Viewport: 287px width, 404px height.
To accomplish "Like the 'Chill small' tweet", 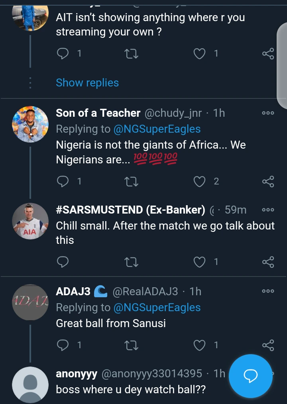I will 199,262.
